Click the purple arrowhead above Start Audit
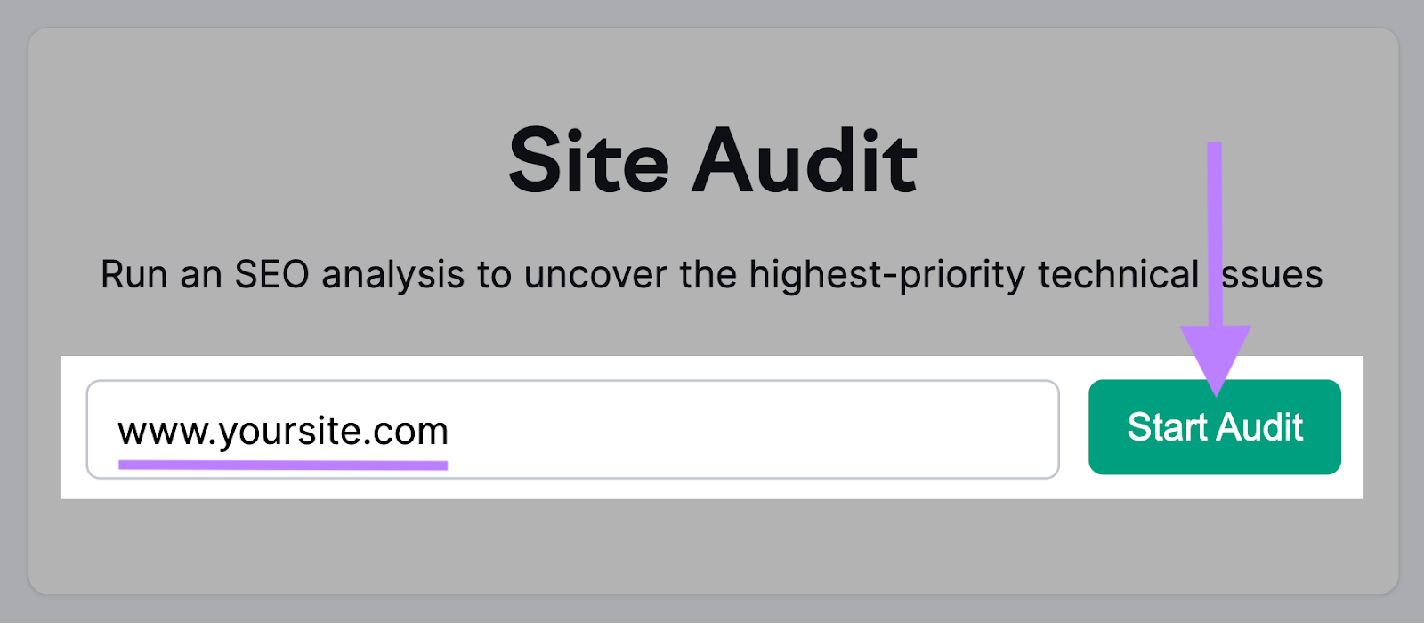Viewport: 1424px width, 623px height. coord(1215,356)
